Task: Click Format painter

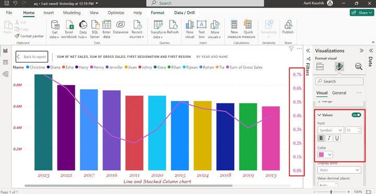Action: (29, 36)
